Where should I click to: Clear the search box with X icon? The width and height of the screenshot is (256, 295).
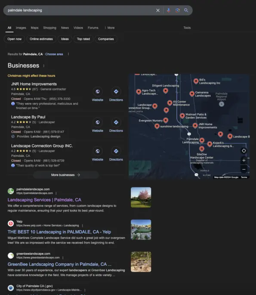coord(158,10)
